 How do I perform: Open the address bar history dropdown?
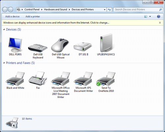click(105, 10)
